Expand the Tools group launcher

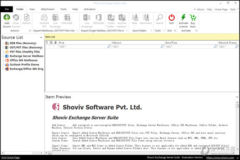(164, 31)
